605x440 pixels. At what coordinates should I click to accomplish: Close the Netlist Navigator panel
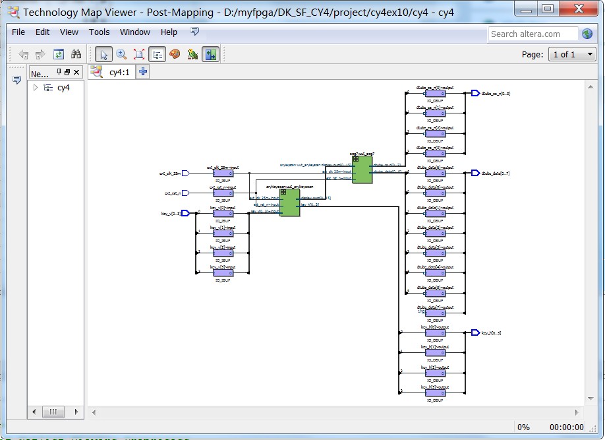(77, 73)
